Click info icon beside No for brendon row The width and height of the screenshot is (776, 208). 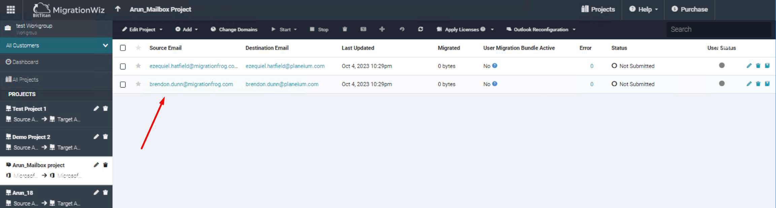coord(495,84)
